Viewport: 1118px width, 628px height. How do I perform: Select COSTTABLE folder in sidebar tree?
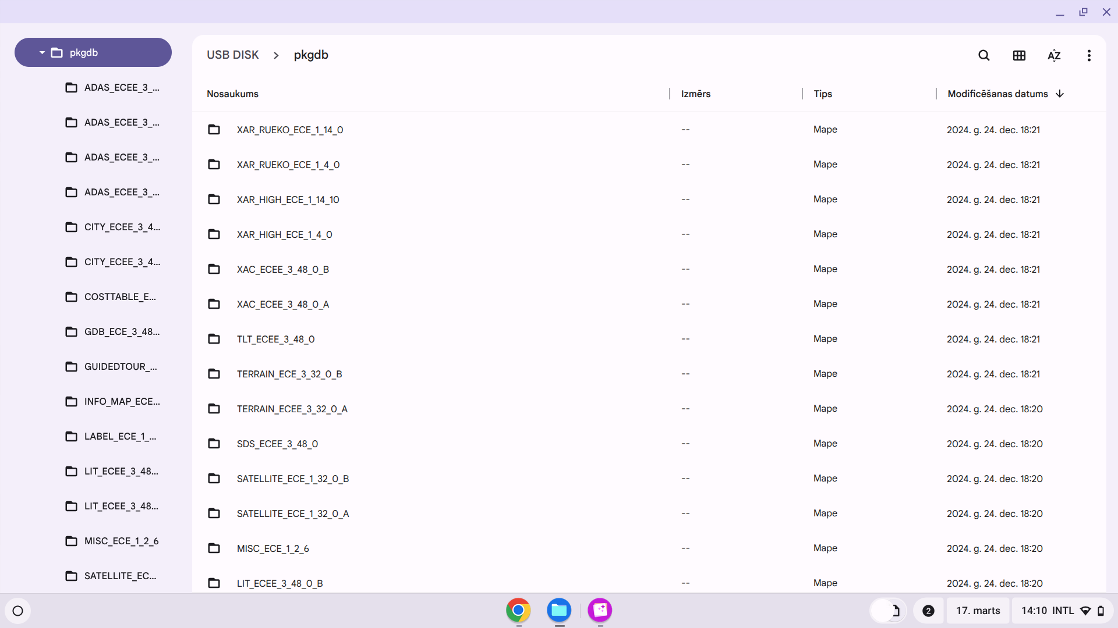tap(120, 297)
